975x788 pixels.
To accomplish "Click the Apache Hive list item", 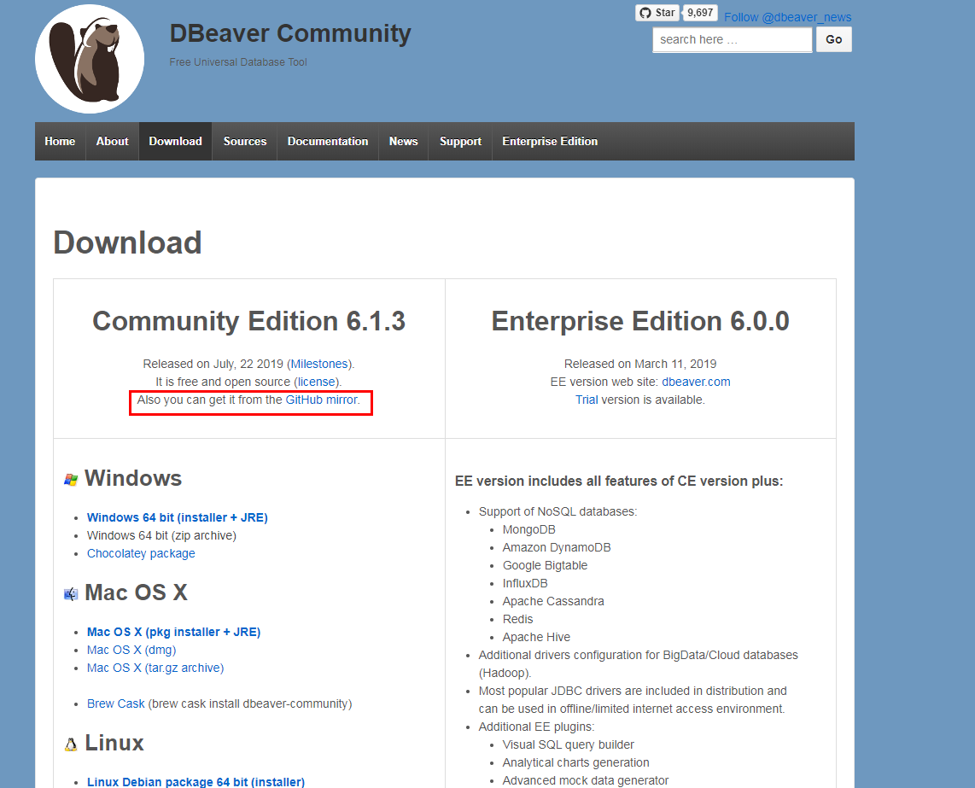I will (536, 638).
